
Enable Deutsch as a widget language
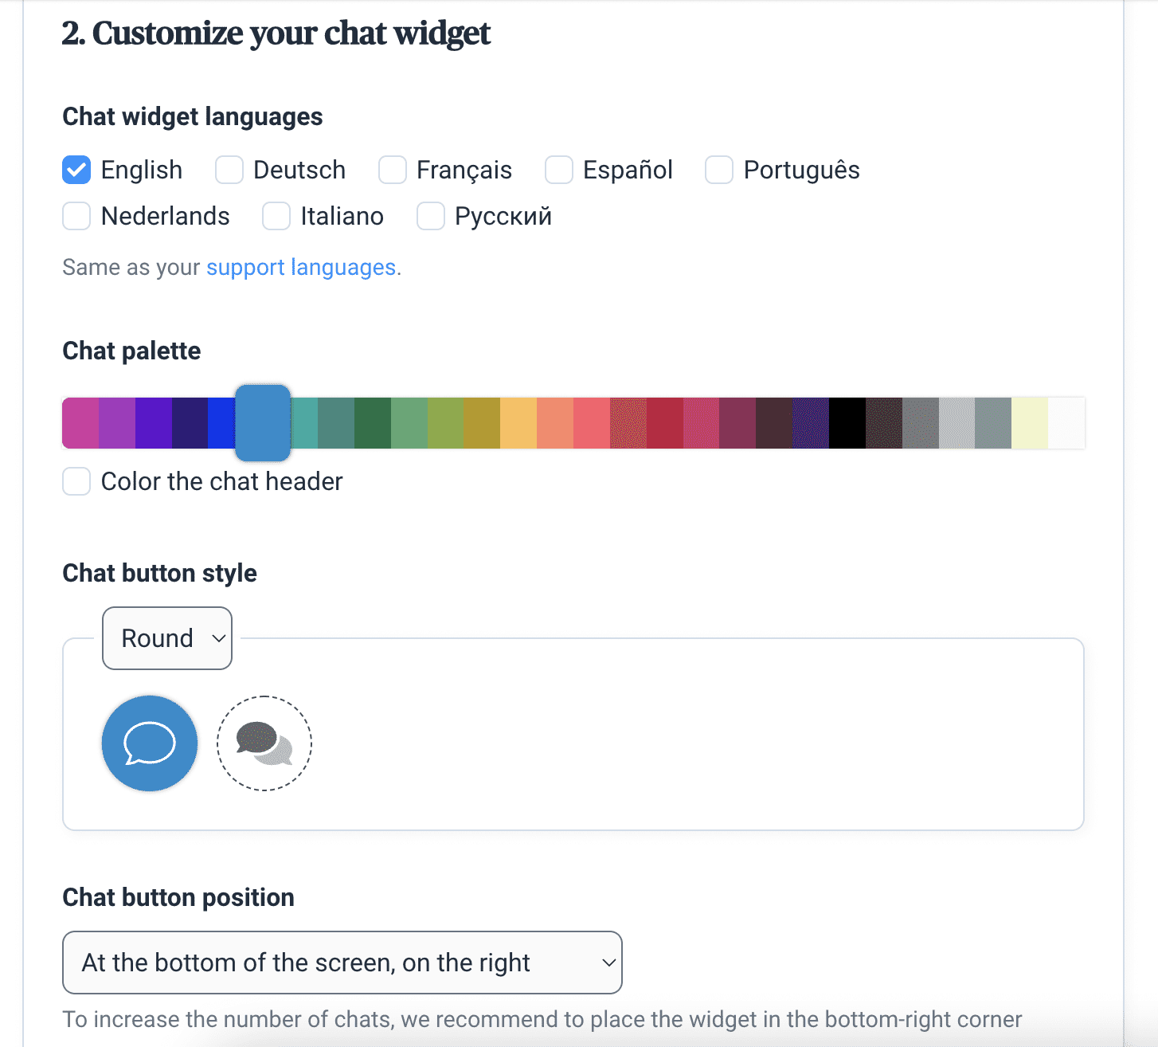(x=229, y=170)
